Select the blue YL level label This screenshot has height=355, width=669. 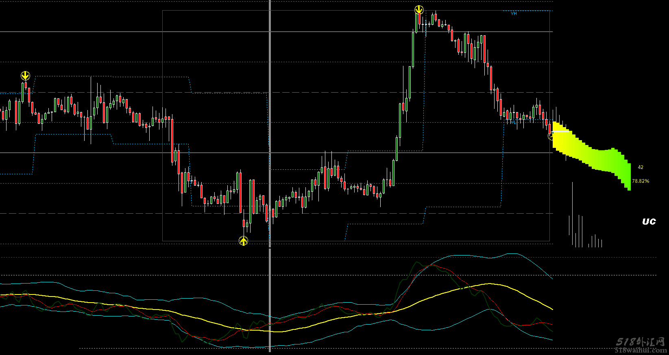pos(513,121)
